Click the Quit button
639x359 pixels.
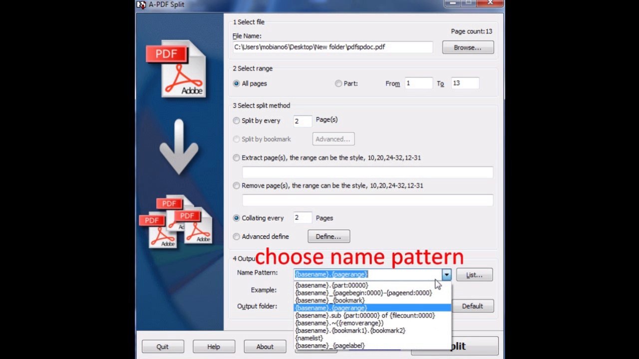(162, 347)
